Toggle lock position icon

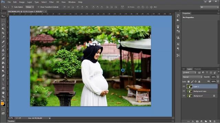pos(196,82)
